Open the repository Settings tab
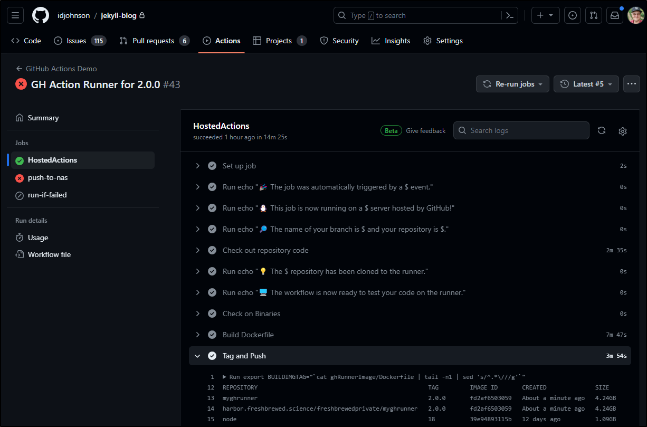 pyautogui.click(x=443, y=41)
